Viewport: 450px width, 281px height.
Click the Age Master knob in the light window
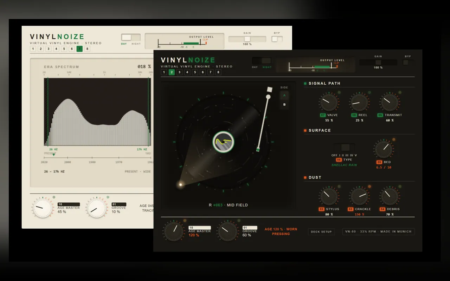(43, 208)
